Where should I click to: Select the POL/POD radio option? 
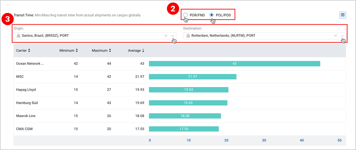(211, 15)
